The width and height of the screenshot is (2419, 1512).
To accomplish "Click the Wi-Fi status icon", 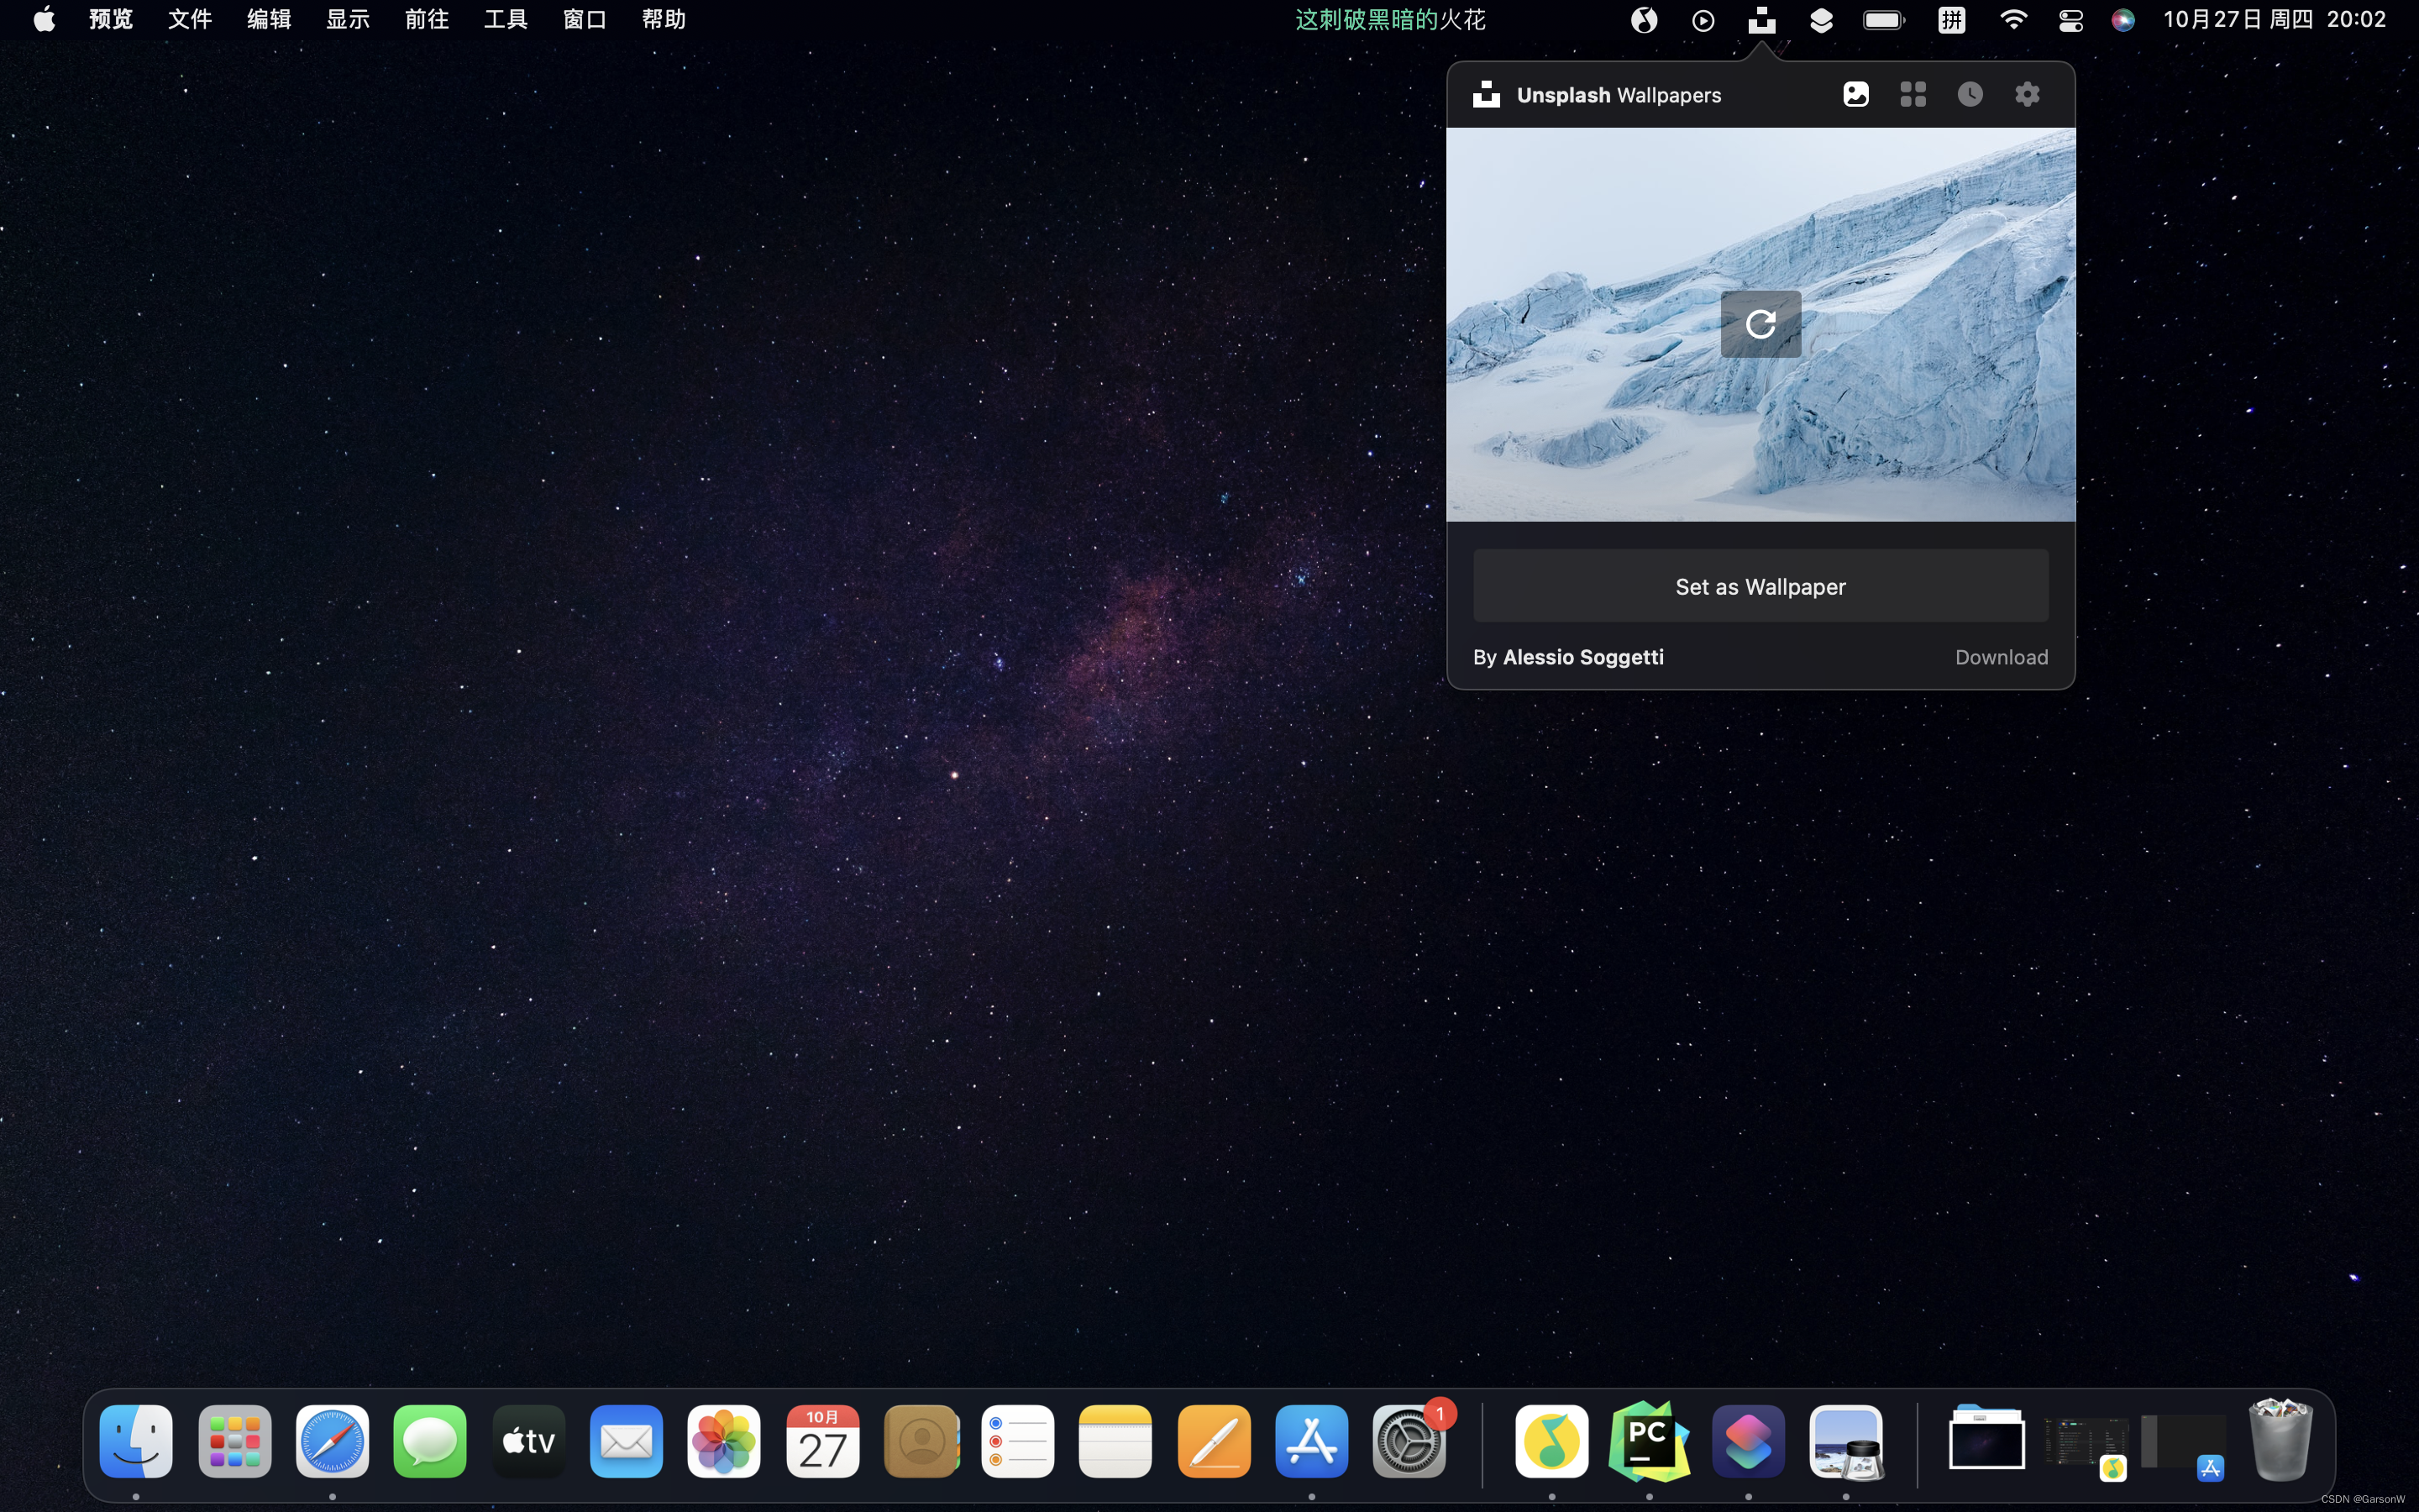I will [x=2013, y=20].
